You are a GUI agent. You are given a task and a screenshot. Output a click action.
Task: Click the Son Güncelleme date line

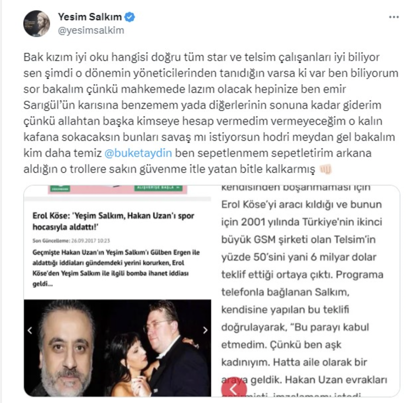[71, 240]
